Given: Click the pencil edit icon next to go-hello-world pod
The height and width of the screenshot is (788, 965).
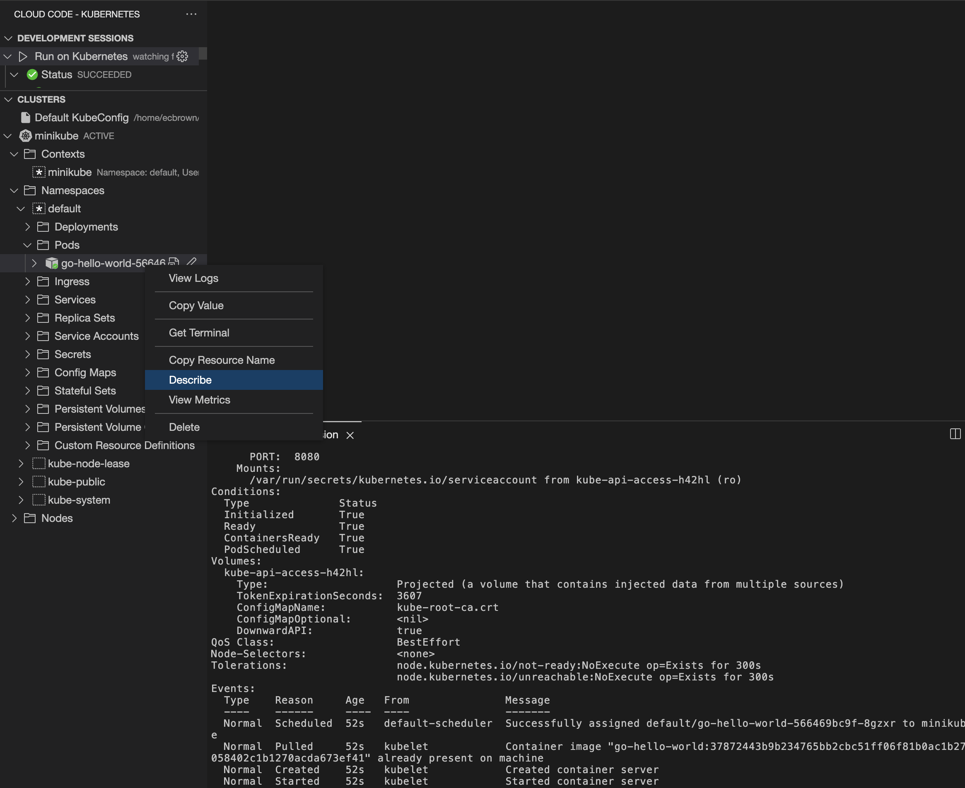Looking at the screenshot, I should click(x=194, y=262).
